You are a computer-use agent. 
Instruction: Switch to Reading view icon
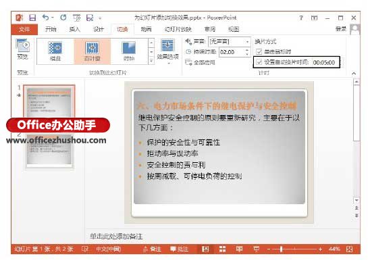point(240,249)
